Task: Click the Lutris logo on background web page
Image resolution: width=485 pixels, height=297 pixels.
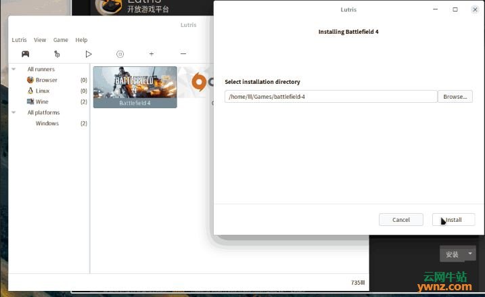Action: [x=109, y=7]
